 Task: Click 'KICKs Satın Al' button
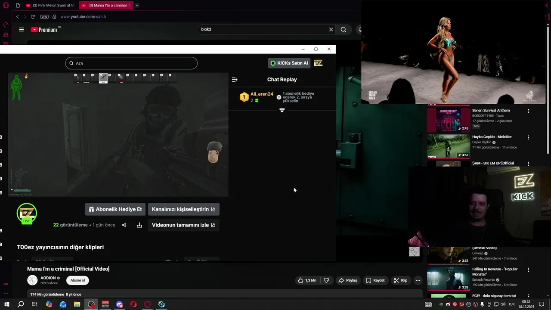click(289, 63)
